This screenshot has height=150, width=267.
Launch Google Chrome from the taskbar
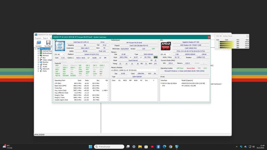pos(170,147)
